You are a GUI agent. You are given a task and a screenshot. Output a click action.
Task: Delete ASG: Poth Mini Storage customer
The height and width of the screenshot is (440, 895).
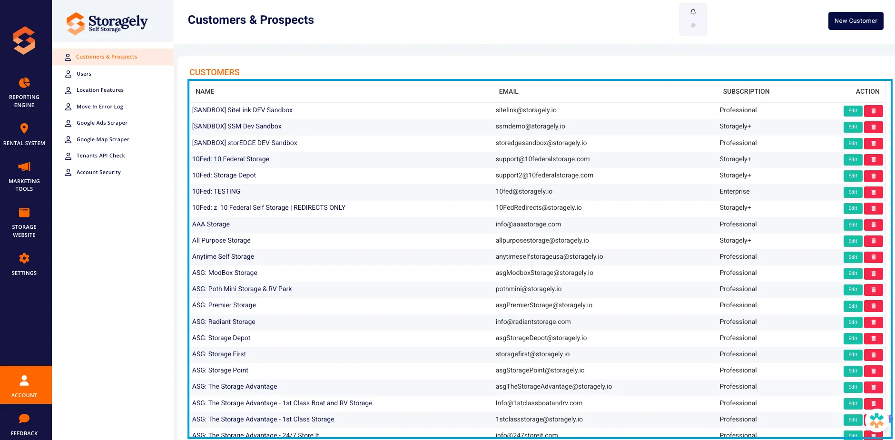[x=874, y=290]
